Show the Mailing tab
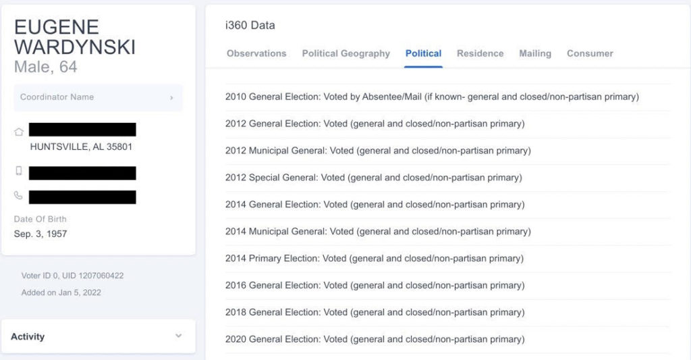691x360 pixels. click(534, 53)
